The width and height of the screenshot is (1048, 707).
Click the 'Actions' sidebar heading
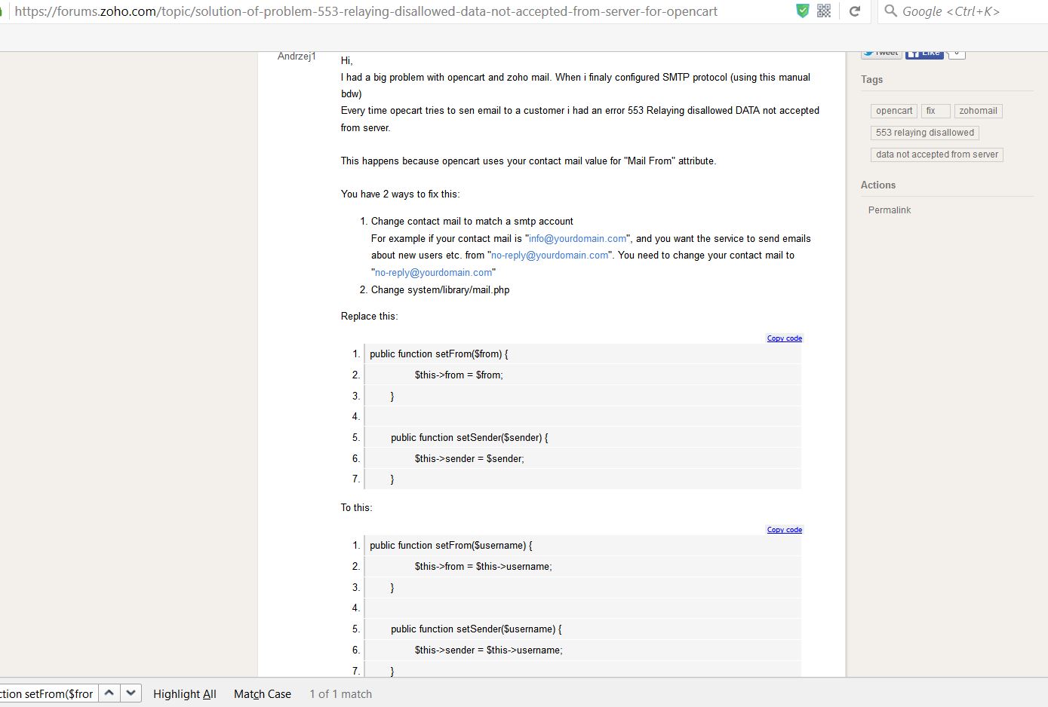[x=878, y=185]
